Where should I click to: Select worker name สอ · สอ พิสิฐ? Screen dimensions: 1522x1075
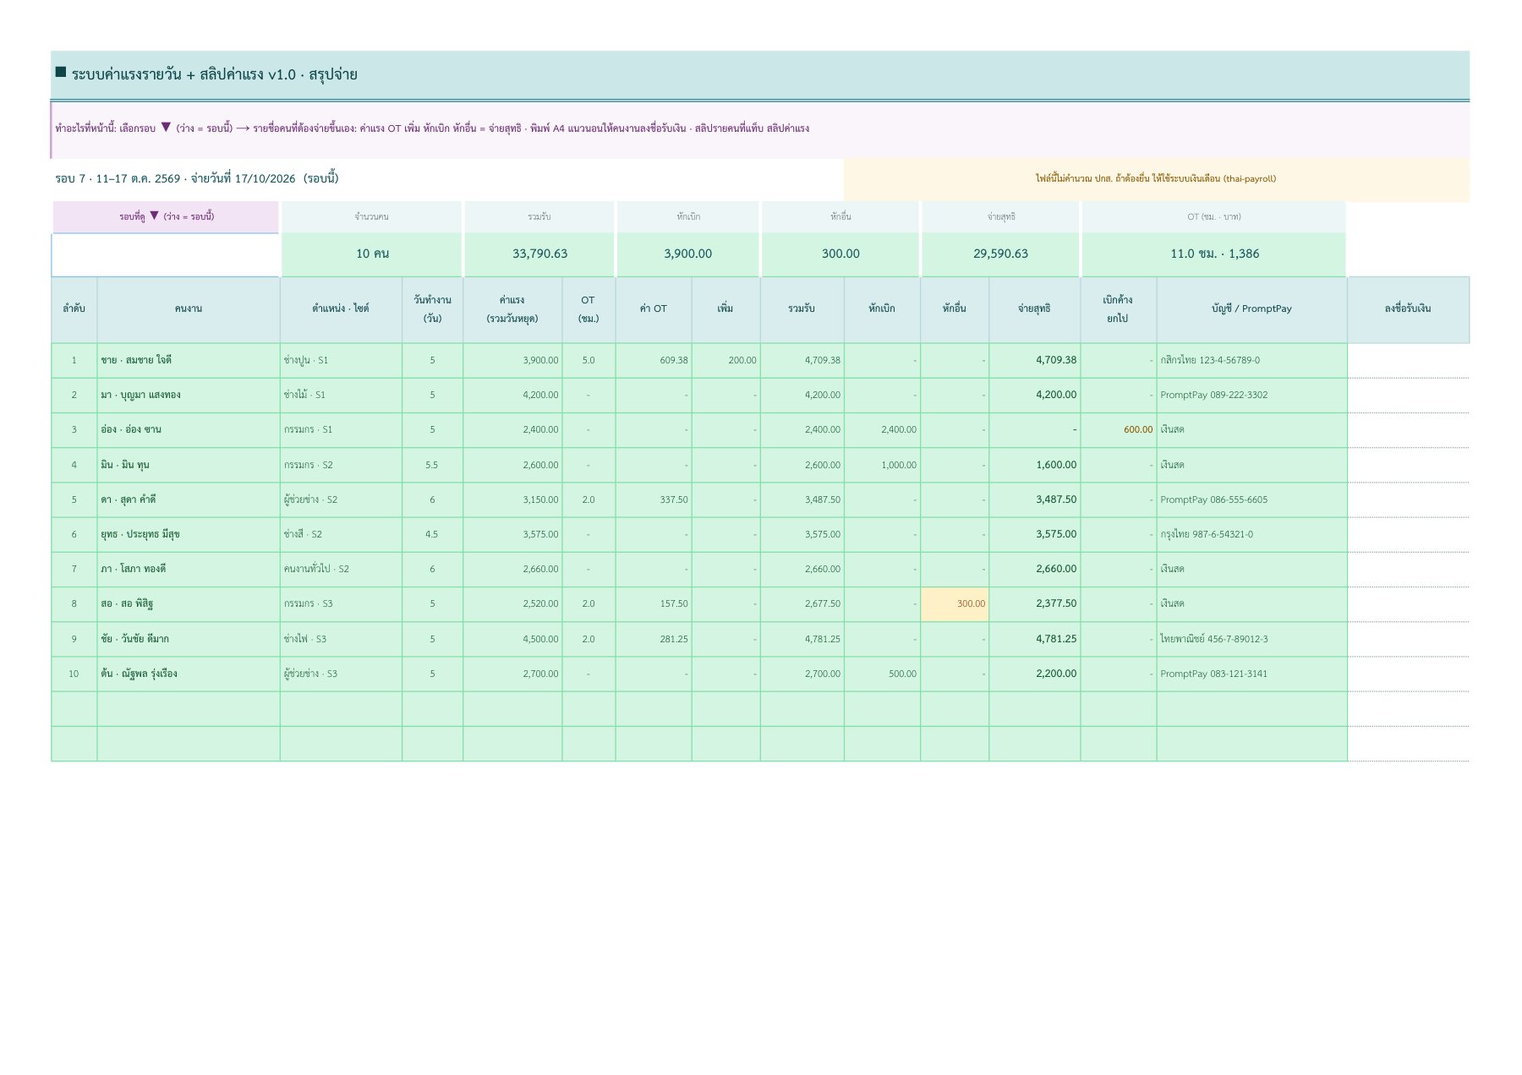[x=189, y=603]
